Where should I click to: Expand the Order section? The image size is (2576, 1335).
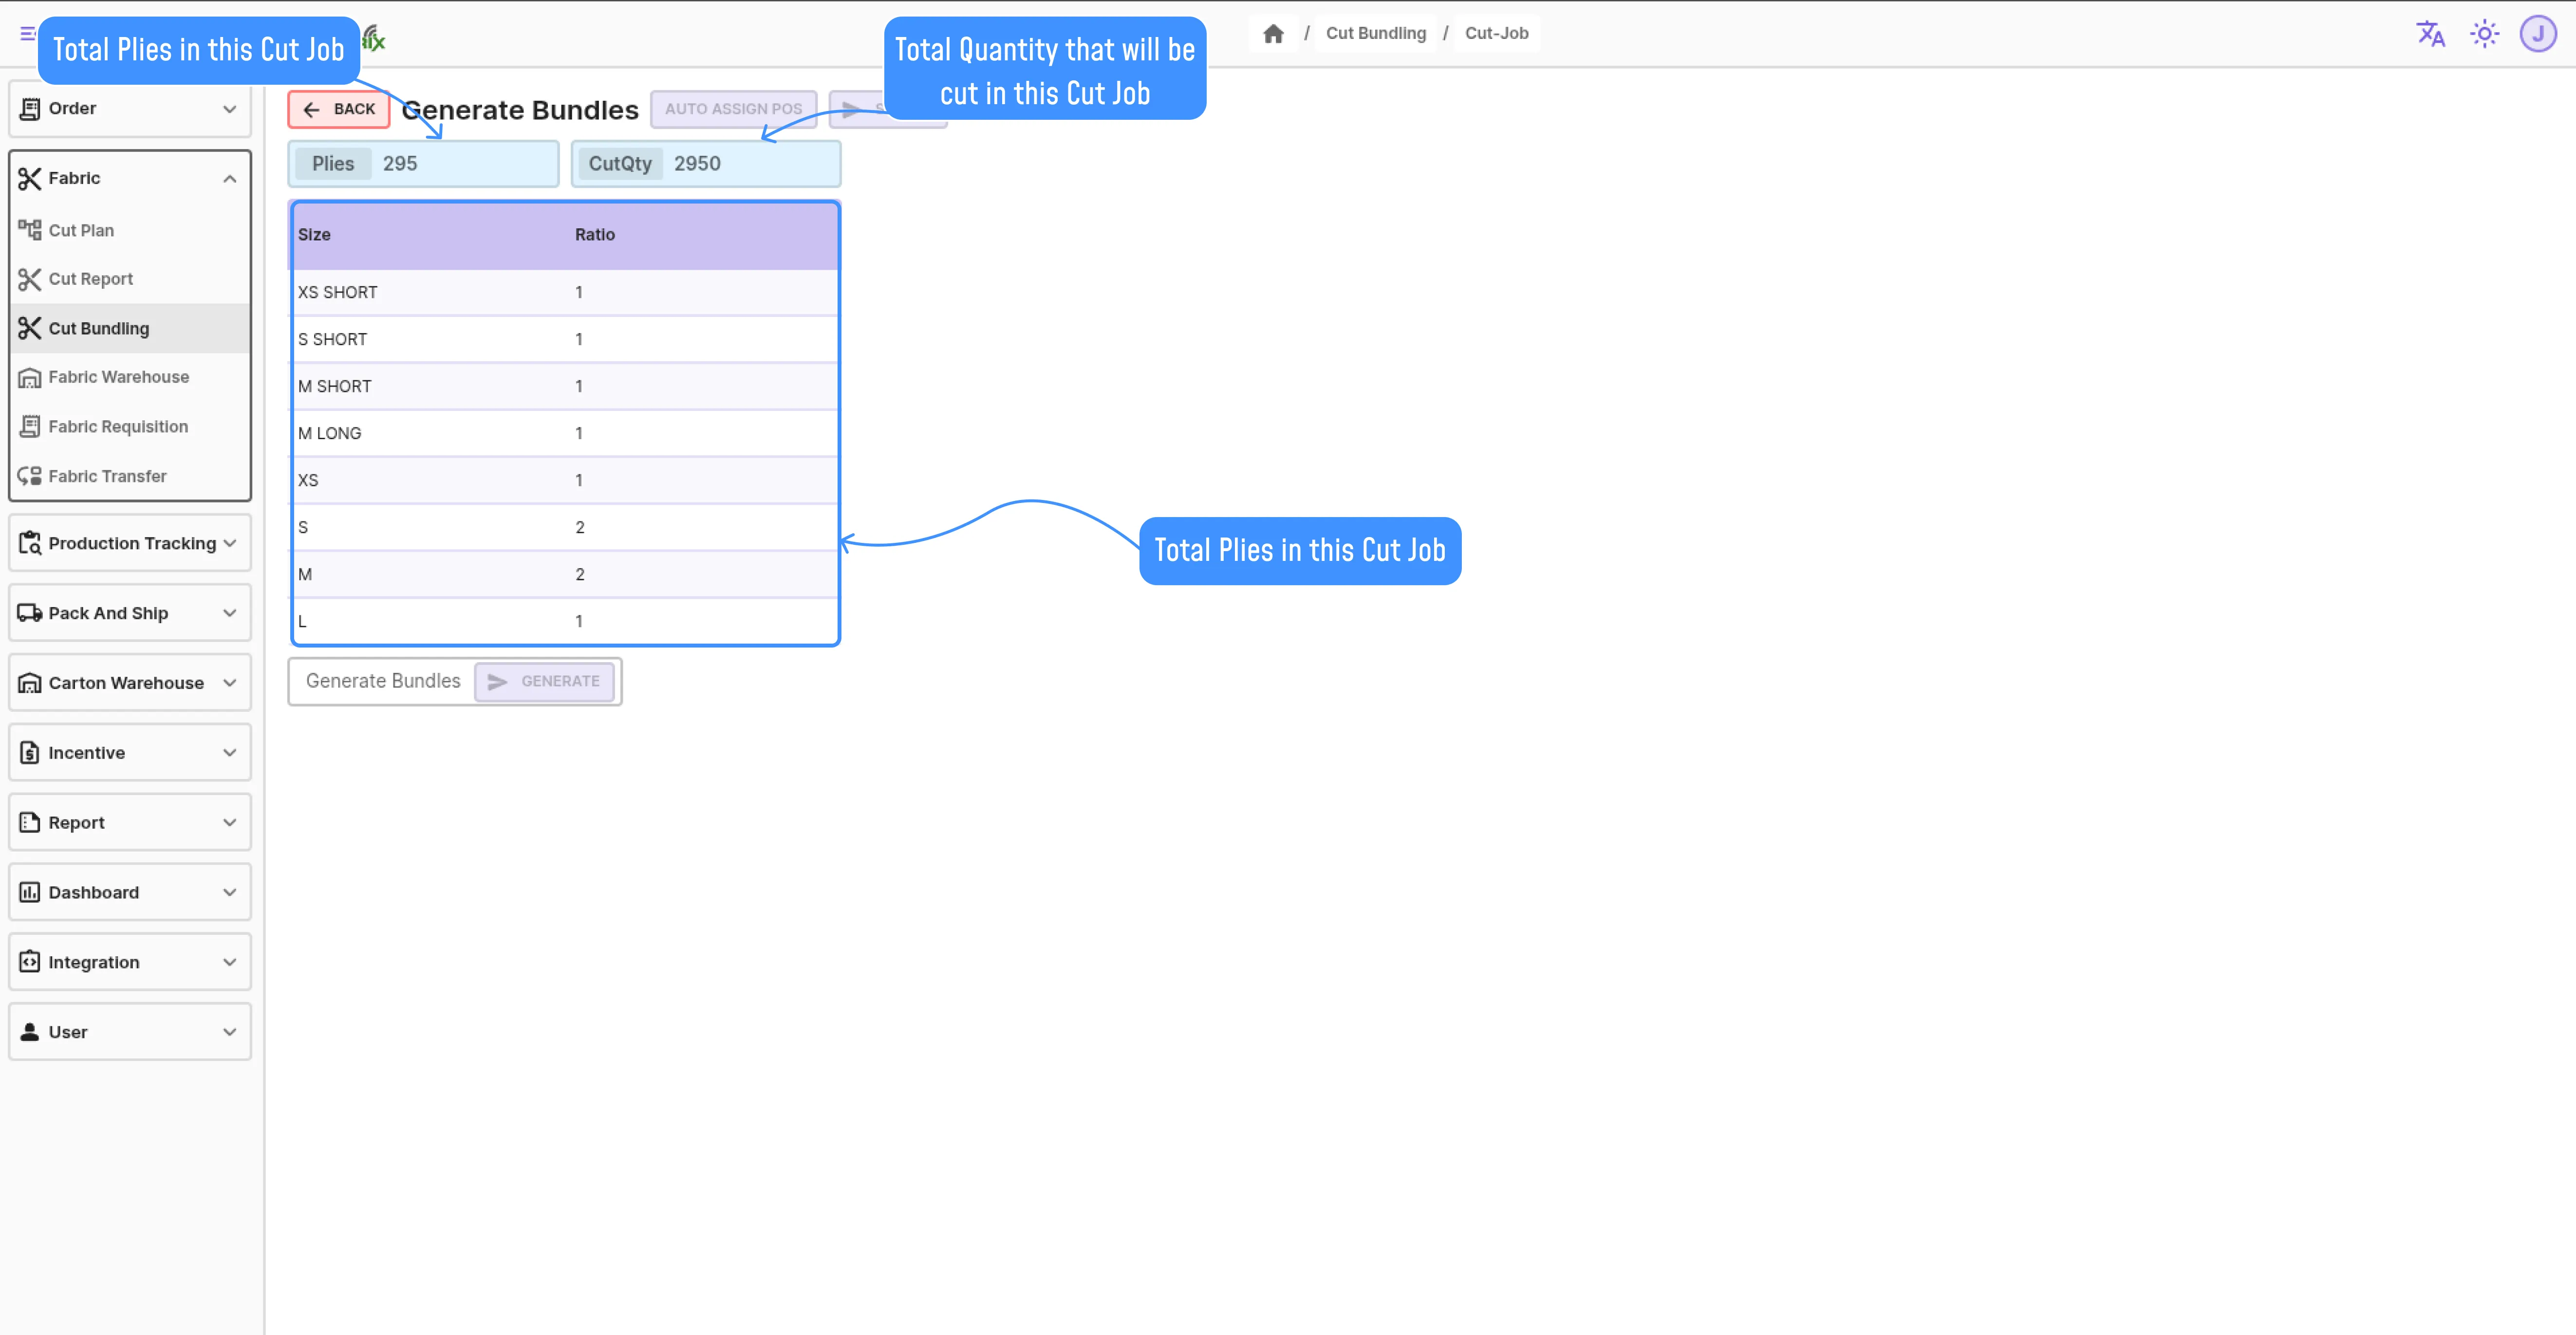130,108
